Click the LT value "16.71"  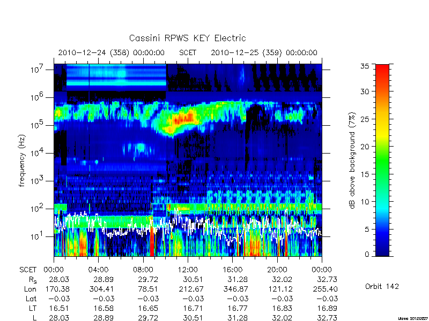(x=193, y=308)
